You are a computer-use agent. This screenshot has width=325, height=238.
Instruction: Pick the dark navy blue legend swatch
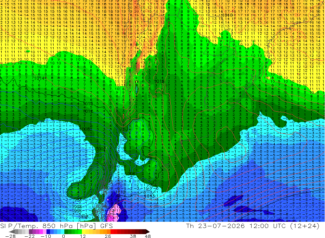click(x=48, y=232)
